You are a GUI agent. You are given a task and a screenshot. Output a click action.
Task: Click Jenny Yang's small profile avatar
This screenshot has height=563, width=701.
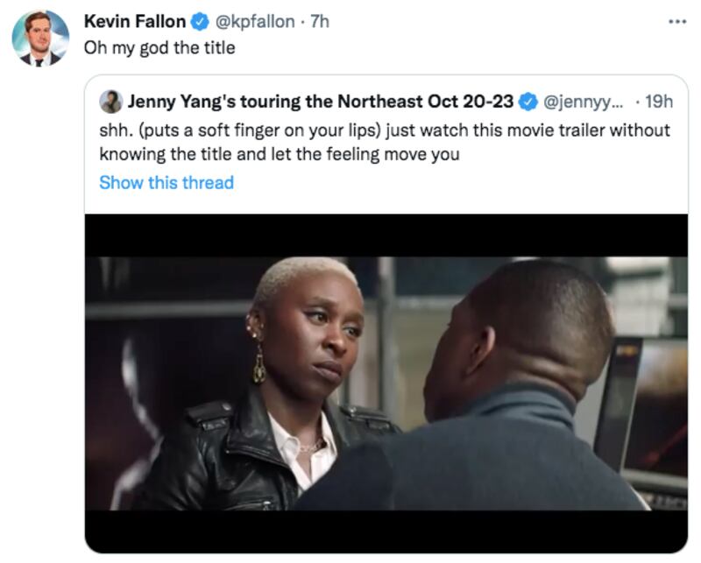111,102
